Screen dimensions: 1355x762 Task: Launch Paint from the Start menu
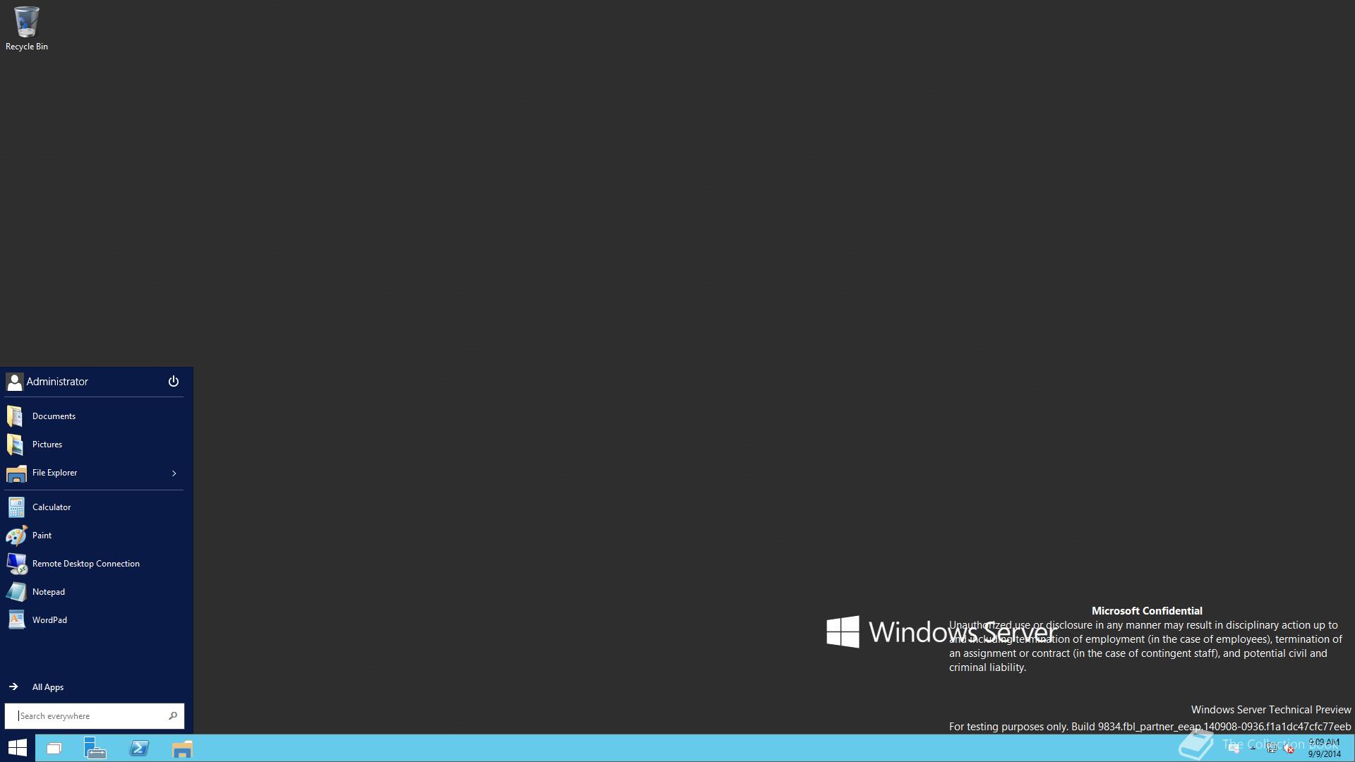click(94, 536)
